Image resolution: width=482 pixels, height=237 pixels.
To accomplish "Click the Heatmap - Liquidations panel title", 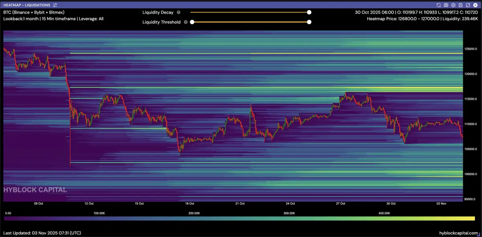I will point(27,5).
